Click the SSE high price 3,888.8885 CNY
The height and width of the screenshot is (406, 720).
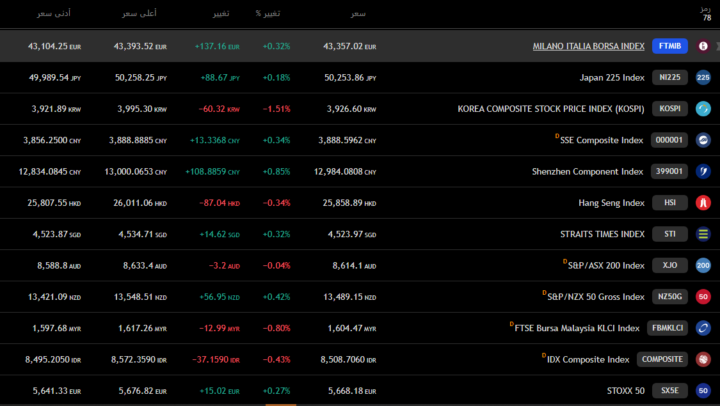138,141
